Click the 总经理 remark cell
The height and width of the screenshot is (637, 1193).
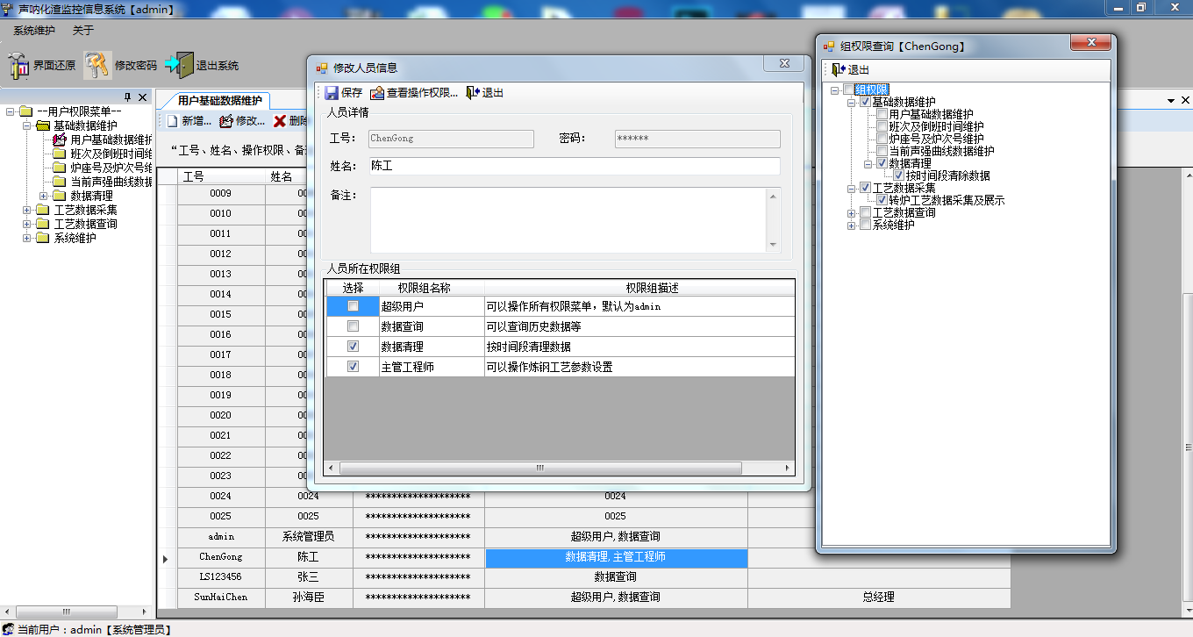(x=879, y=598)
